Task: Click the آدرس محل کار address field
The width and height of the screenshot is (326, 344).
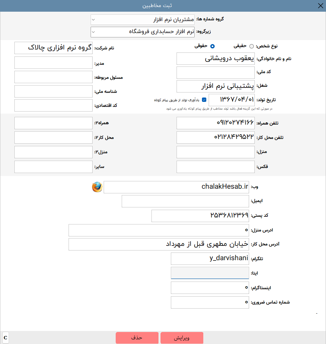Action: pyautogui.click(x=159, y=244)
